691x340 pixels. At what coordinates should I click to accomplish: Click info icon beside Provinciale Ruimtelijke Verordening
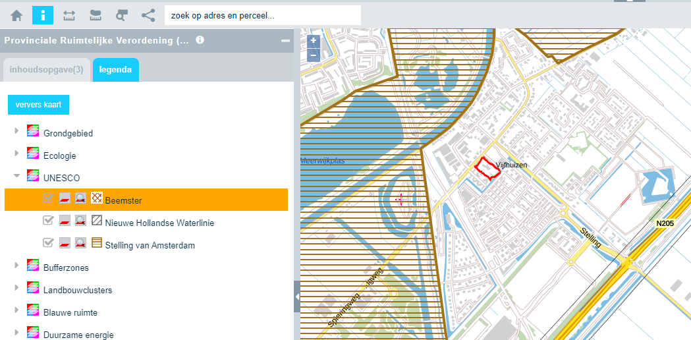[200, 40]
